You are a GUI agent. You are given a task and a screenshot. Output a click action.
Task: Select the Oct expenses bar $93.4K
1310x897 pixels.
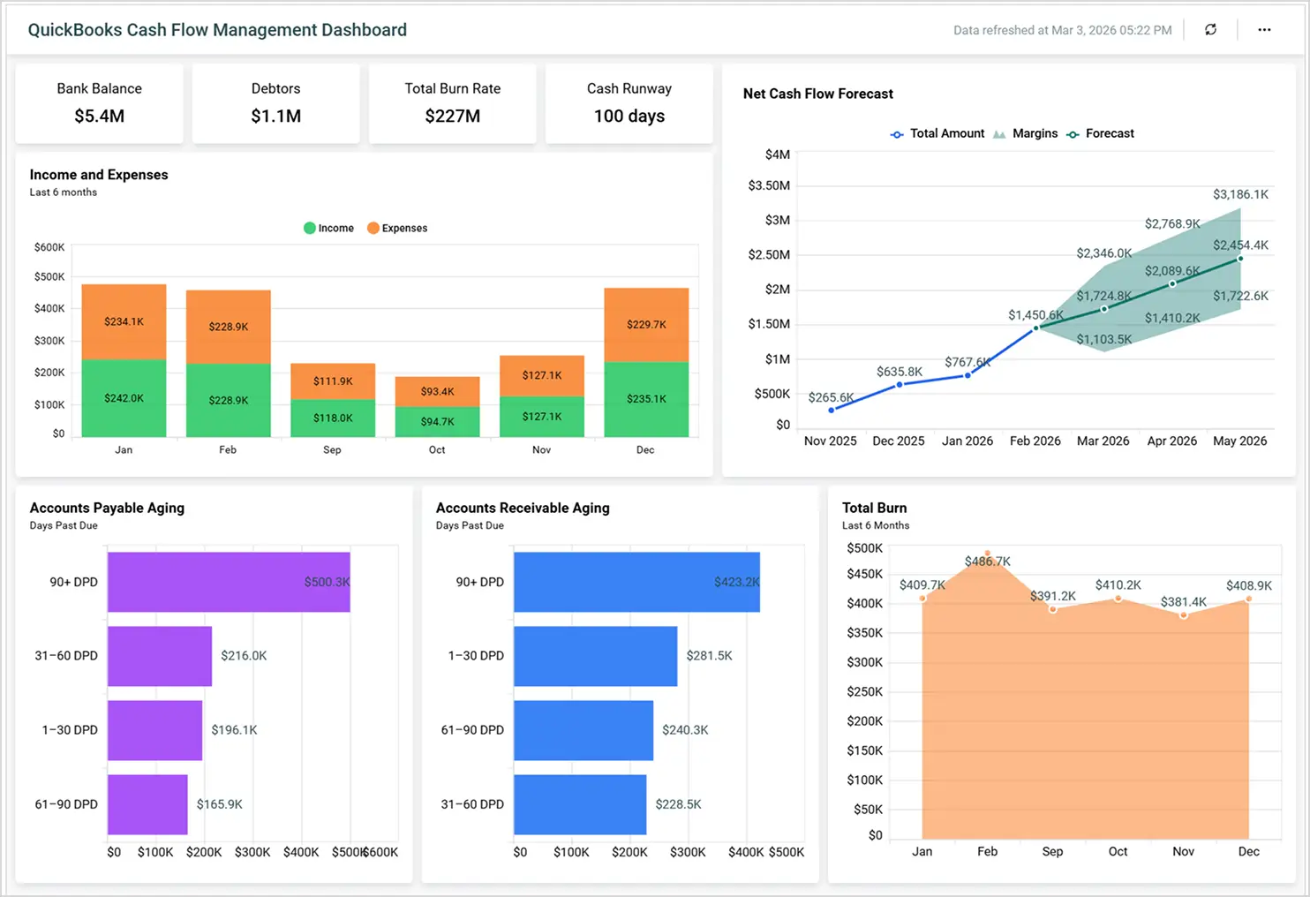437,392
